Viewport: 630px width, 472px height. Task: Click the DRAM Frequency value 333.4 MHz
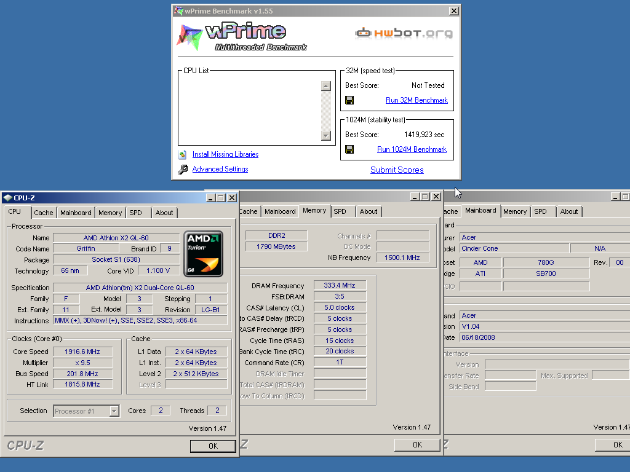point(340,285)
